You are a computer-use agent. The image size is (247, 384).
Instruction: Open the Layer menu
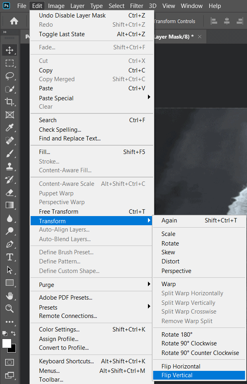coord(77,6)
